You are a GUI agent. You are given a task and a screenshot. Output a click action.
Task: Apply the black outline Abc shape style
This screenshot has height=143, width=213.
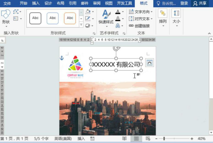(35, 18)
